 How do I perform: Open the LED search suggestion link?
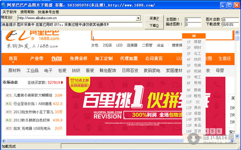[119, 45]
